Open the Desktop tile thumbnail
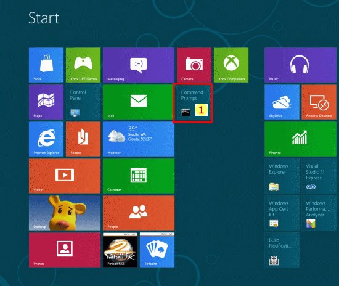The width and height of the screenshot is (339, 286). coord(65,213)
